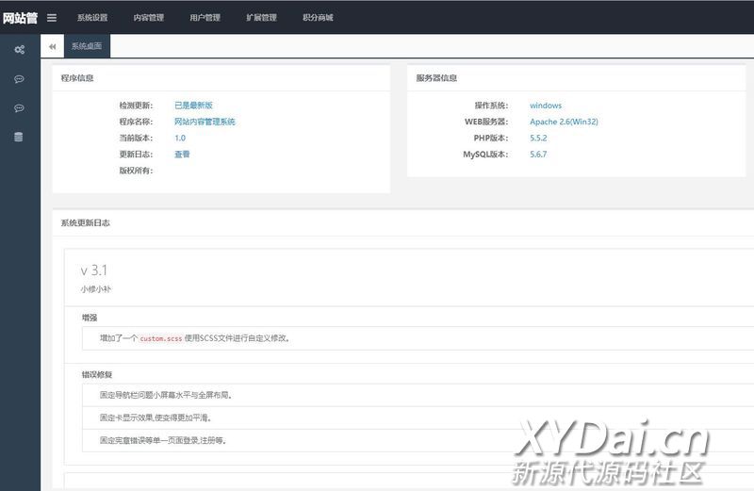Image resolution: width=754 pixels, height=491 pixels.
Task: Click 查看 to view the update log
Action: click(x=182, y=154)
